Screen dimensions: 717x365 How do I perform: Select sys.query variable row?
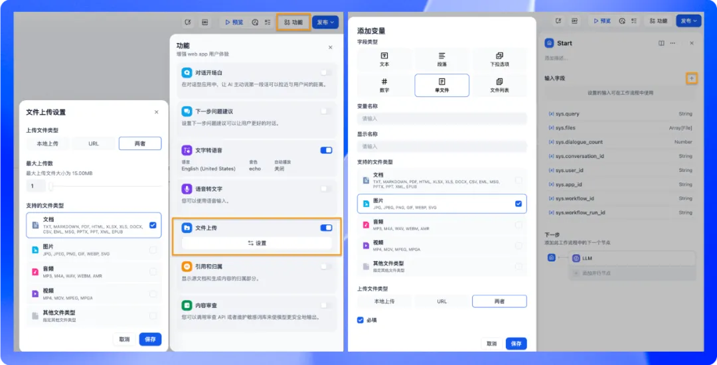click(620, 113)
